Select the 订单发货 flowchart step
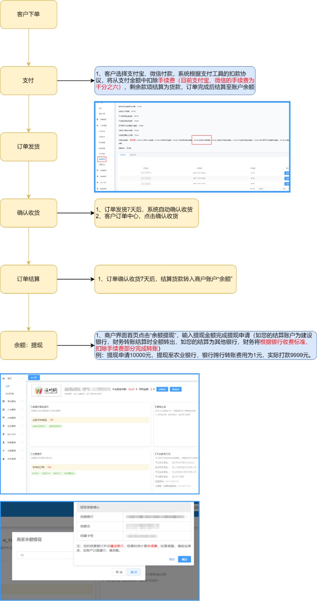Screen dimensions: 317x601 (29, 146)
